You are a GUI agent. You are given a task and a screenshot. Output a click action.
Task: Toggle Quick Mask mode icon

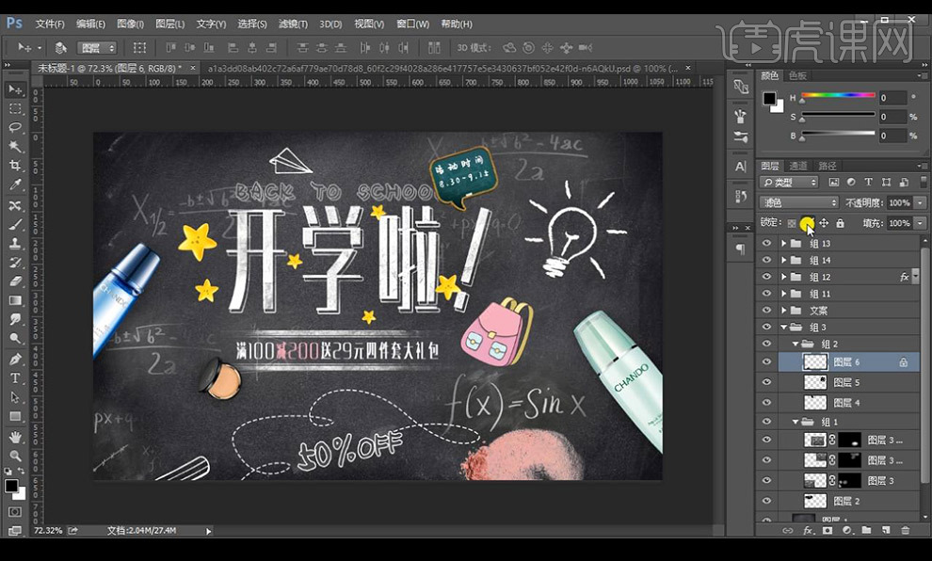15,512
